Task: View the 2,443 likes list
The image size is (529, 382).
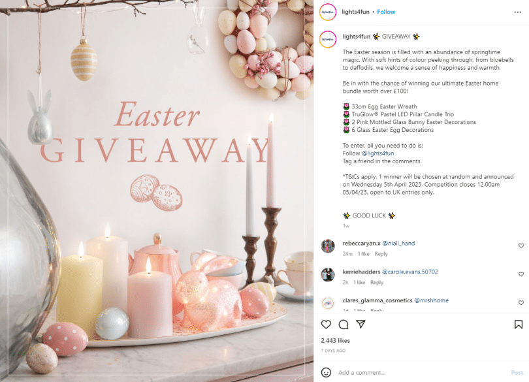Action: (335, 340)
